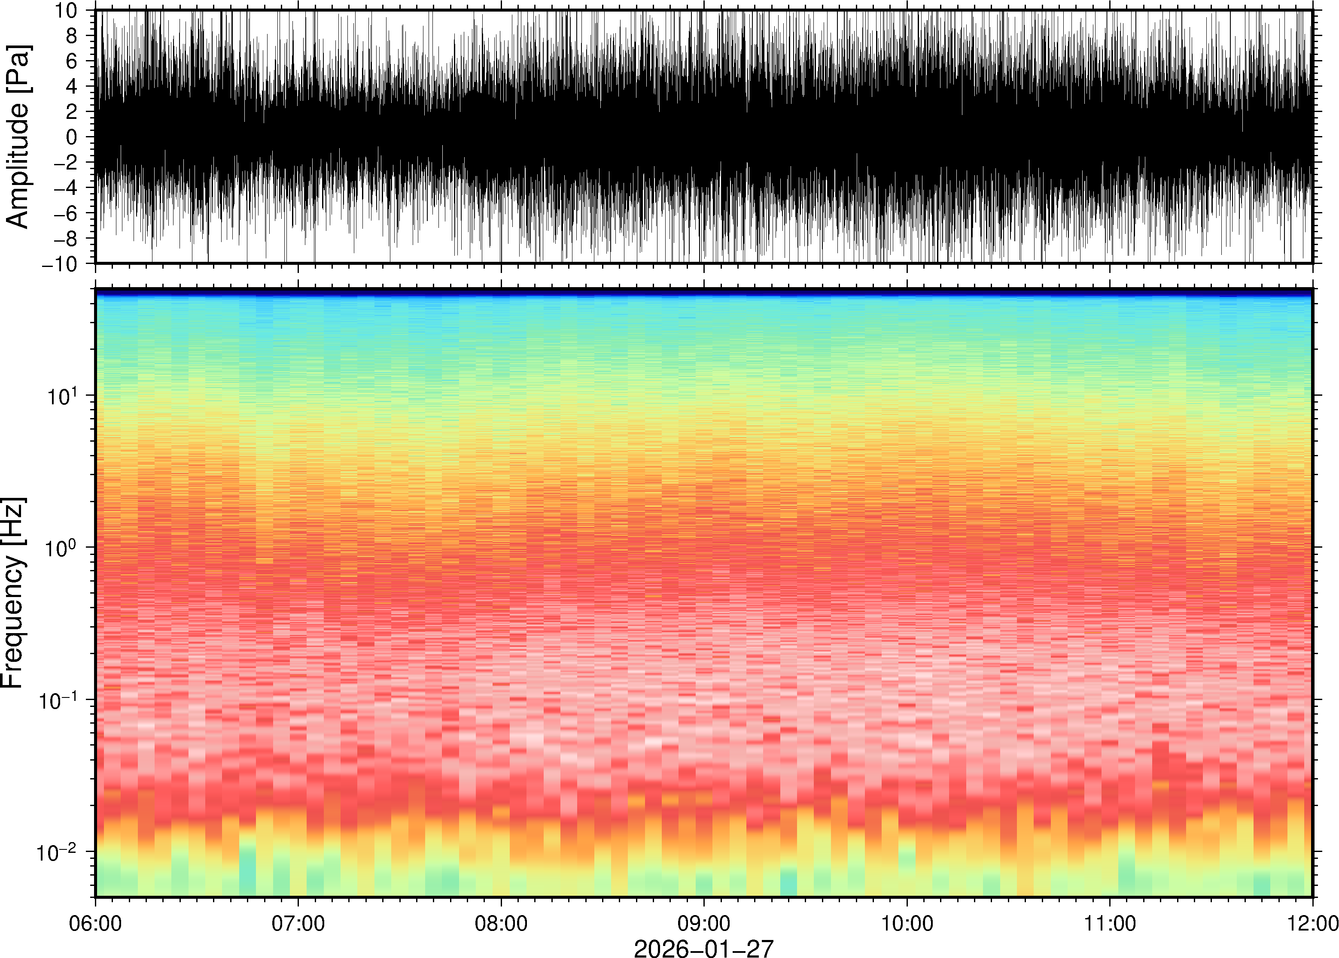Click the 09:00 time axis label

703,923
